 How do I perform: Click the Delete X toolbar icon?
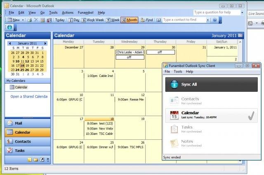36,20
